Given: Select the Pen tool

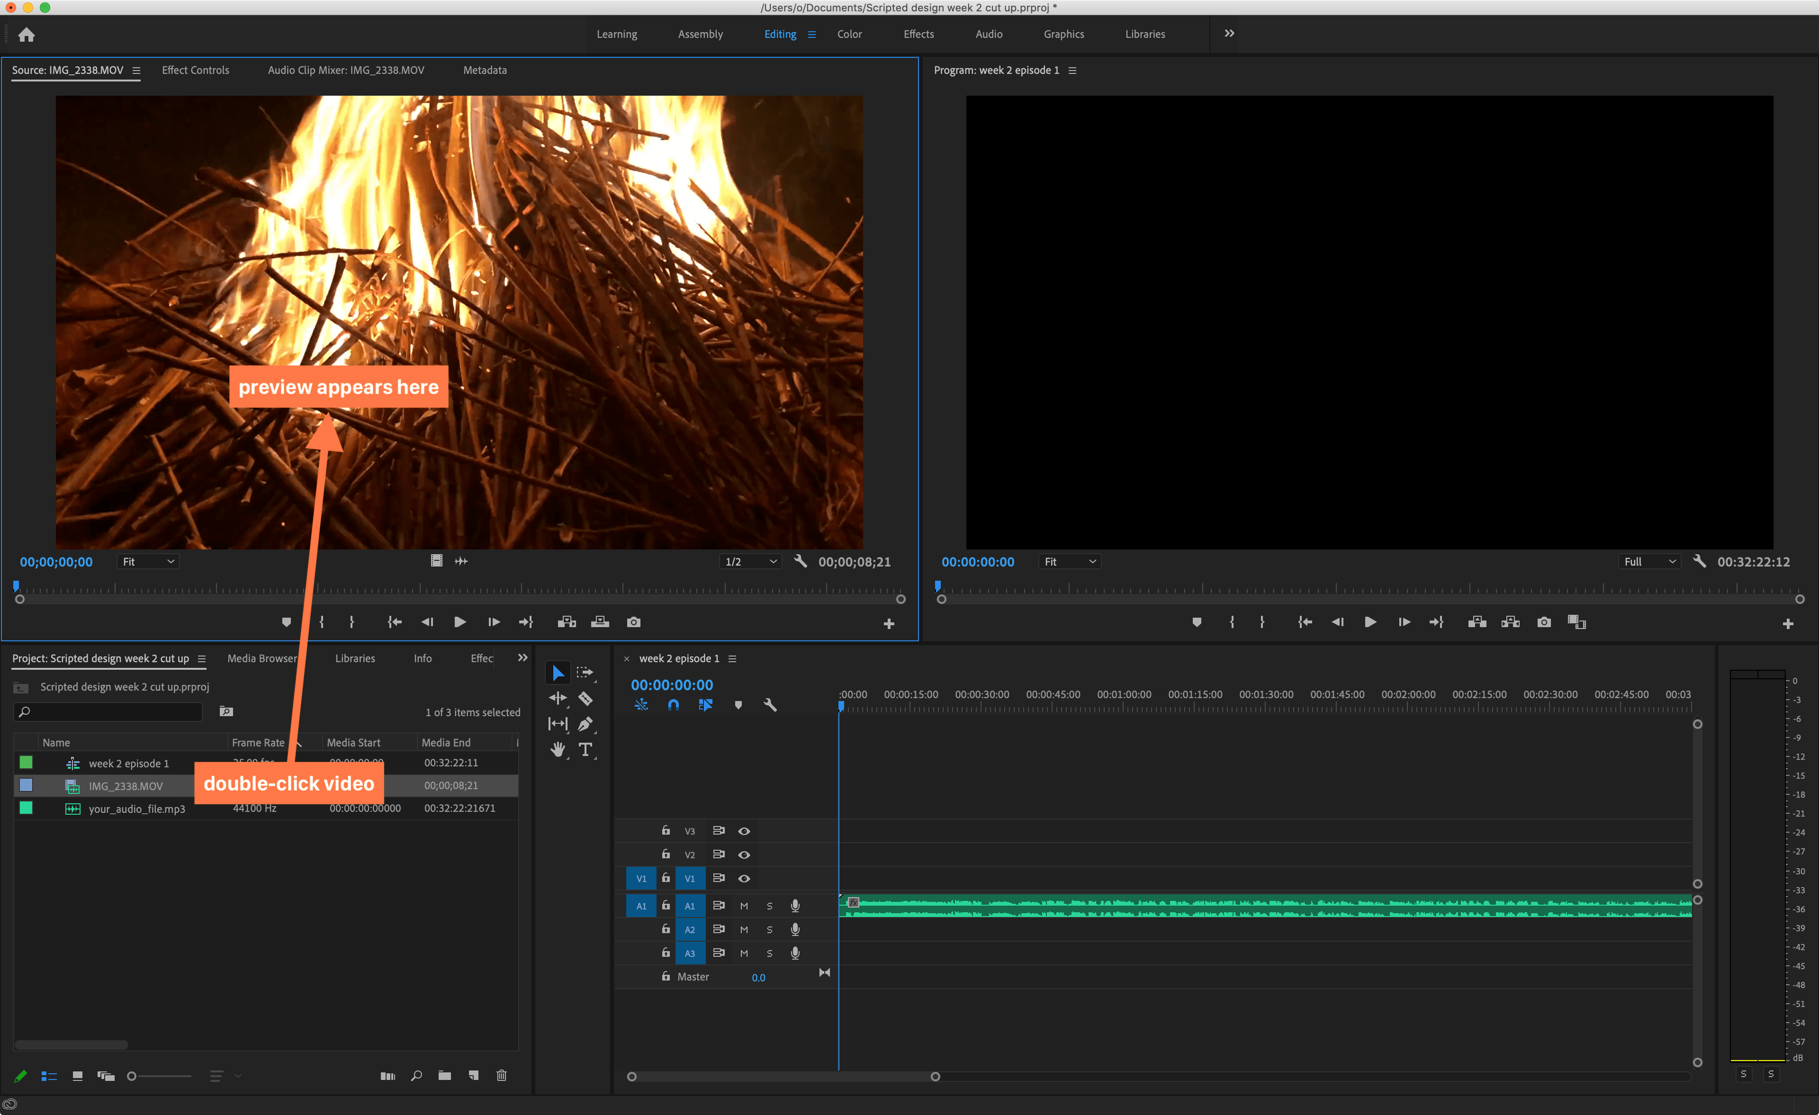Looking at the screenshot, I should 585,724.
